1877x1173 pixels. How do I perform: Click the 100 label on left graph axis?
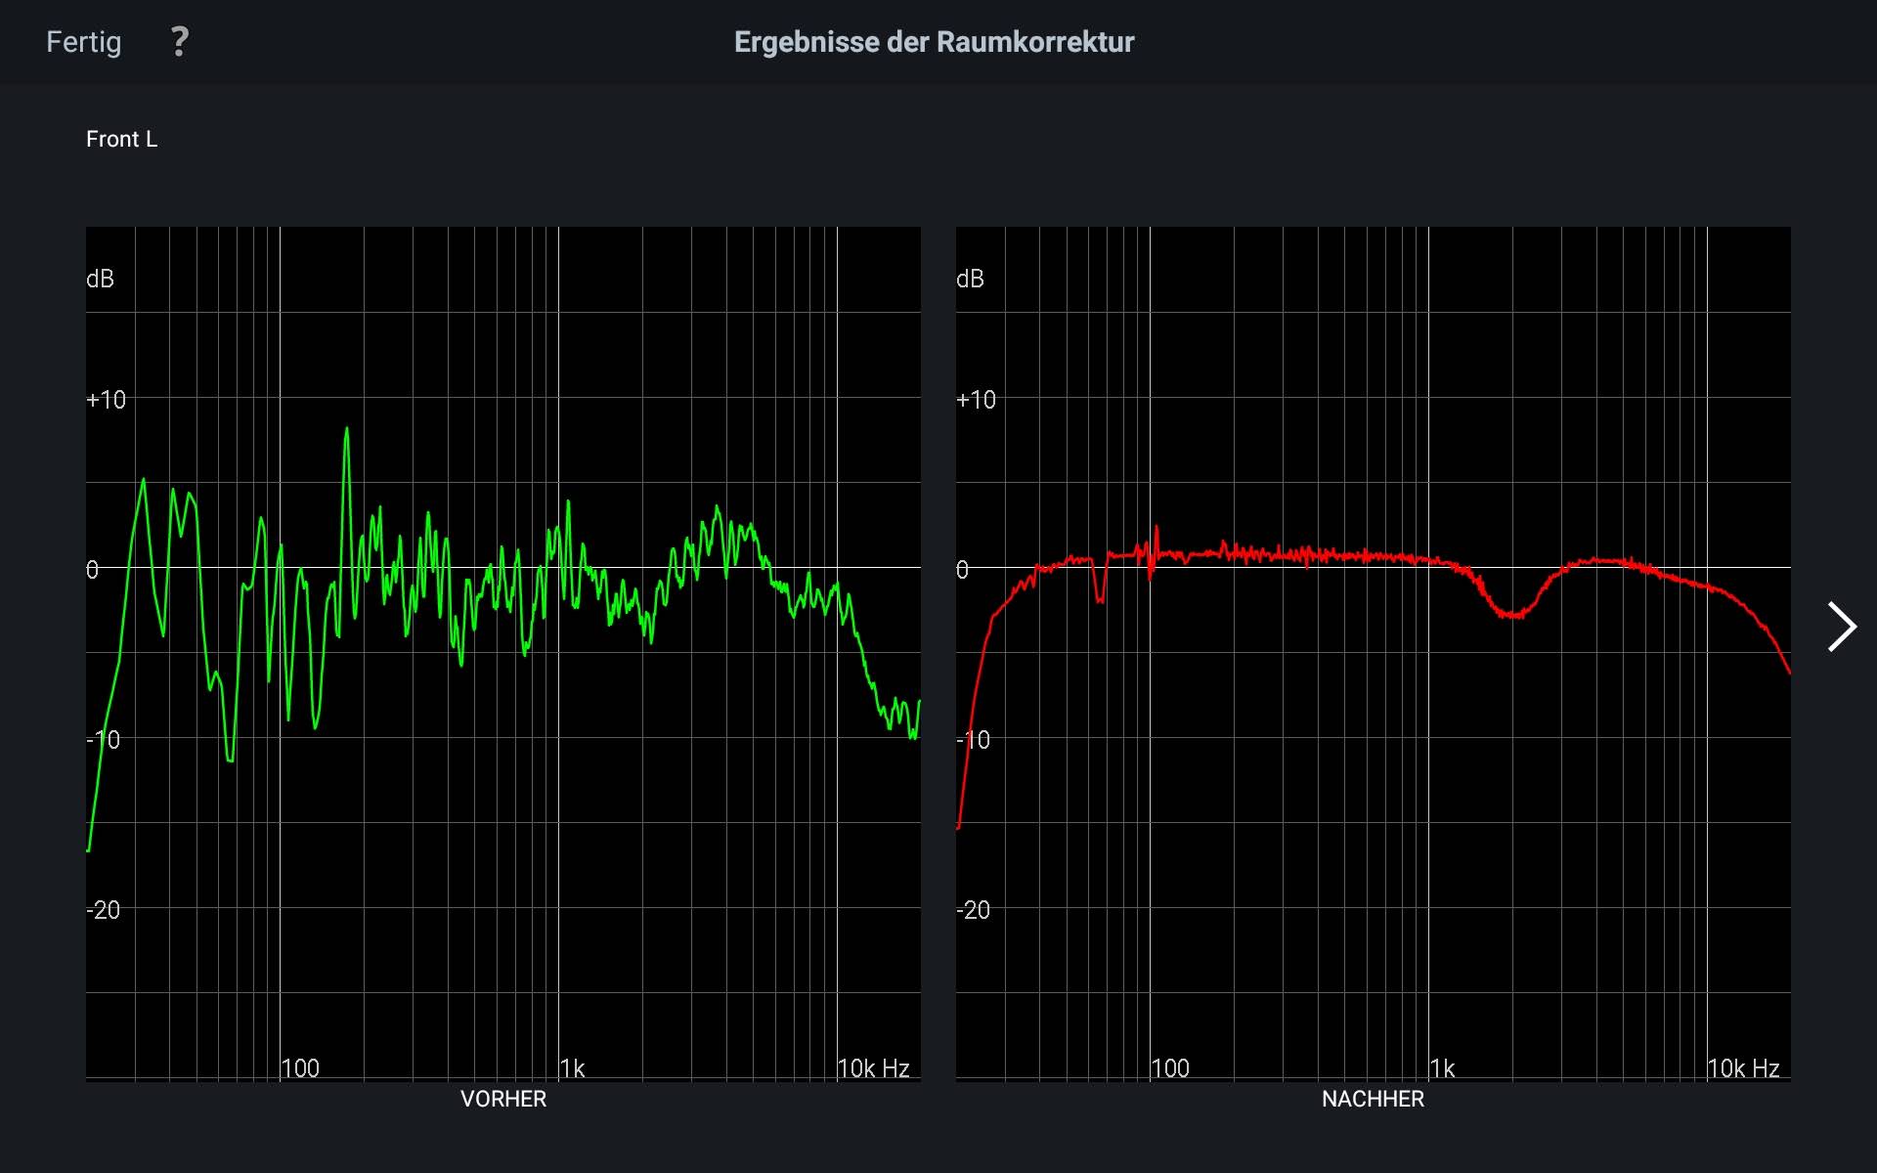click(300, 1068)
